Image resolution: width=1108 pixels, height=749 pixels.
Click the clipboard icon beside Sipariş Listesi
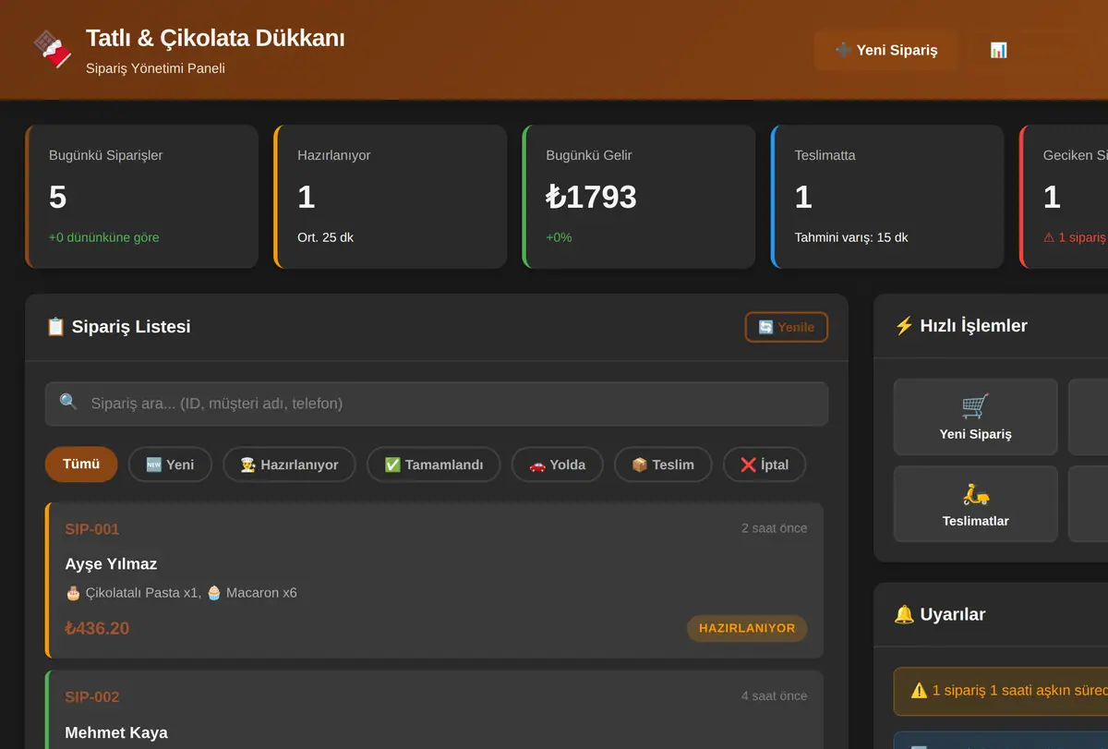55,326
